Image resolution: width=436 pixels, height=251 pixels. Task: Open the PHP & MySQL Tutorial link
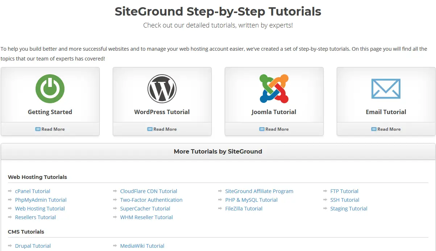[x=251, y=200]
